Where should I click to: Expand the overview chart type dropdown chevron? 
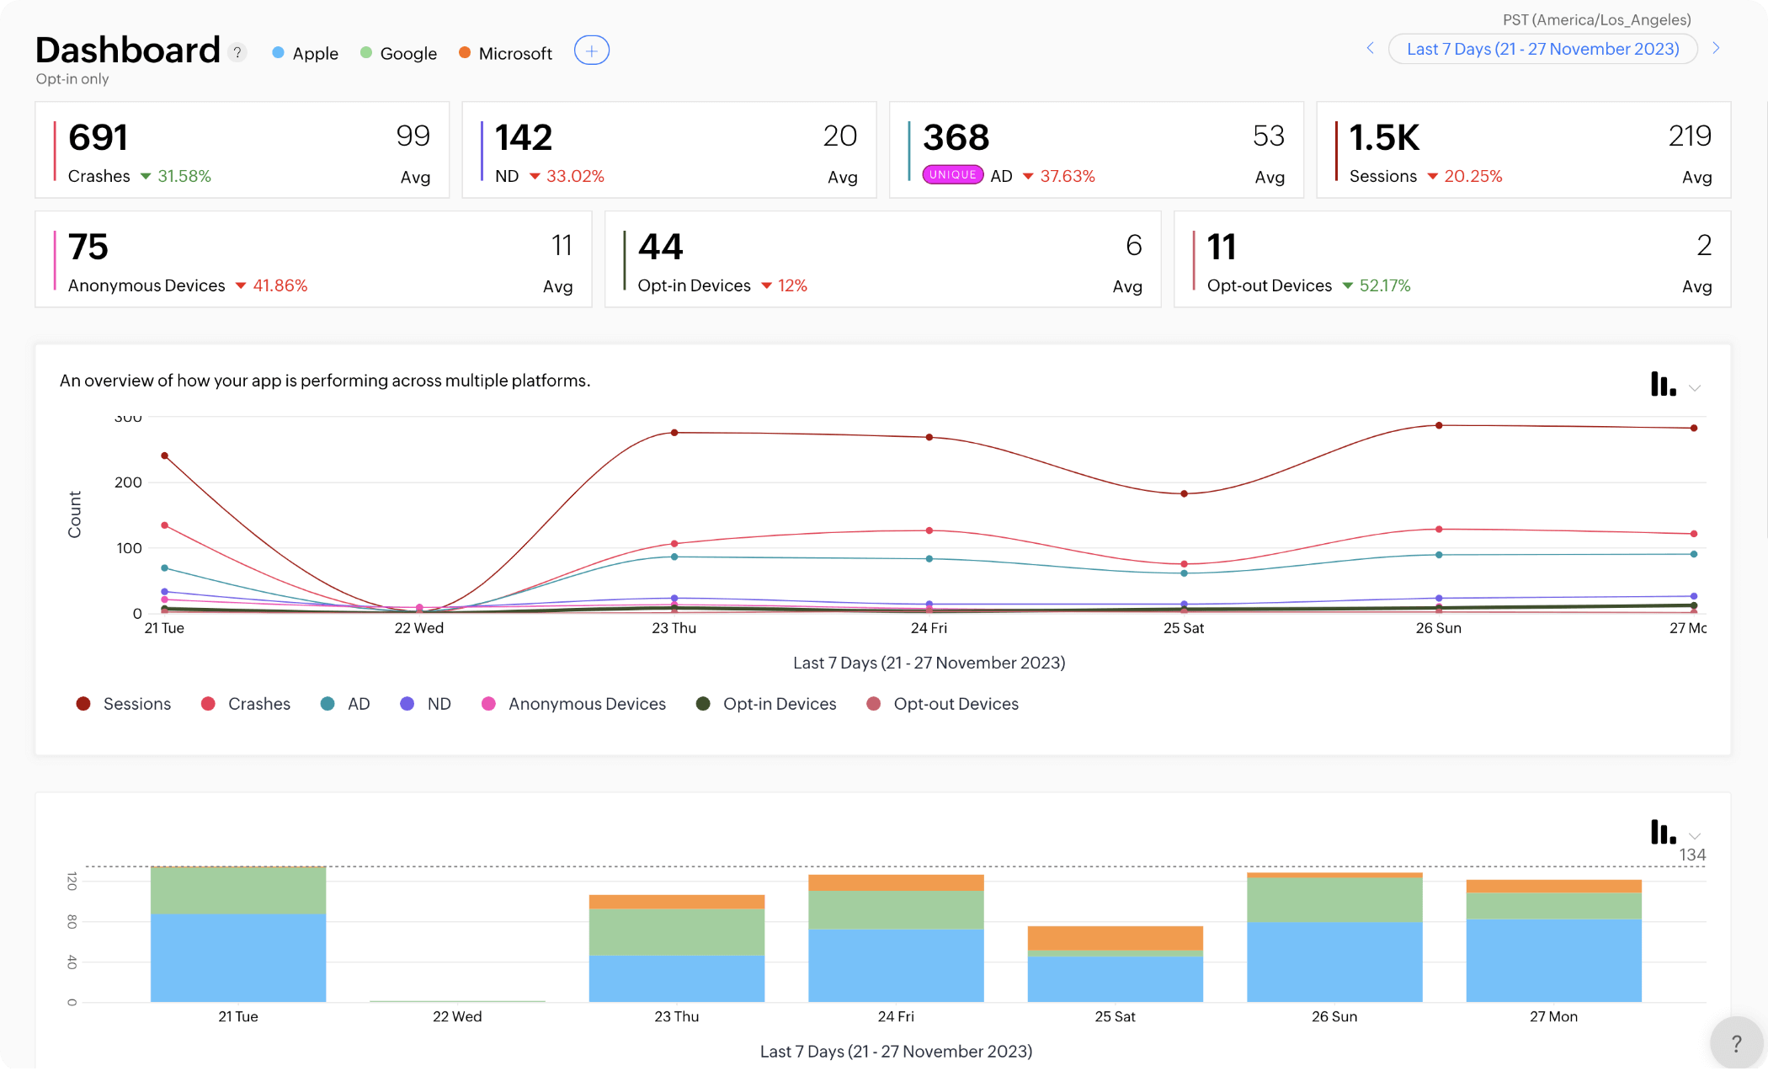tap(1695, 388)
